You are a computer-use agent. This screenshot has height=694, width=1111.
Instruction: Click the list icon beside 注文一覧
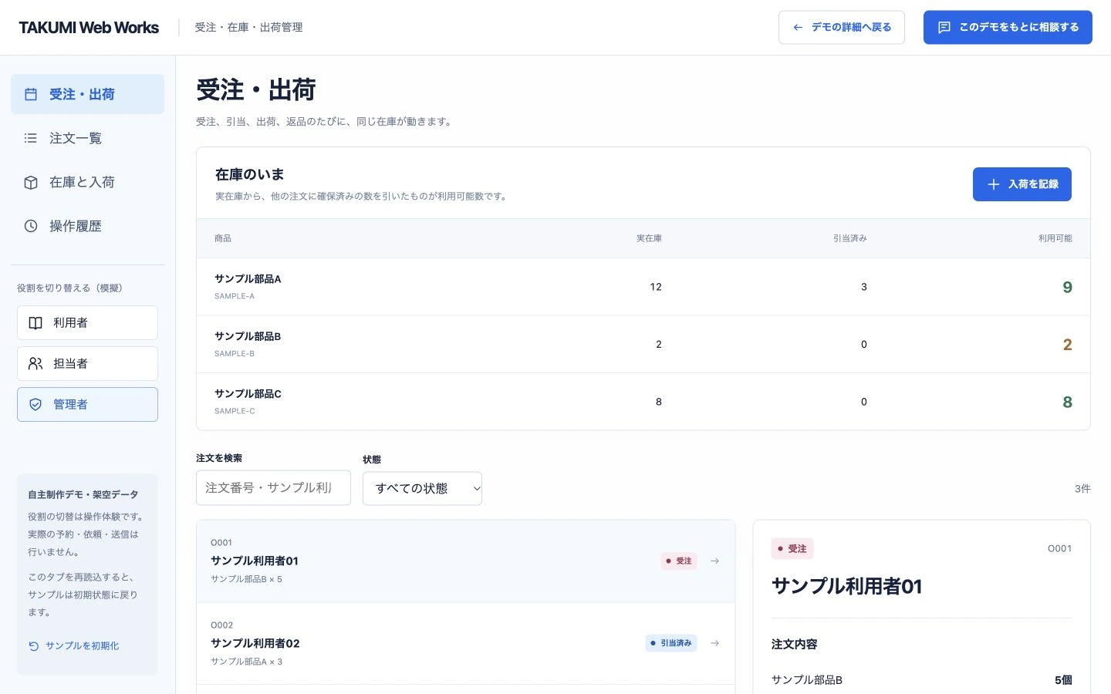click(x=31, y=138)
